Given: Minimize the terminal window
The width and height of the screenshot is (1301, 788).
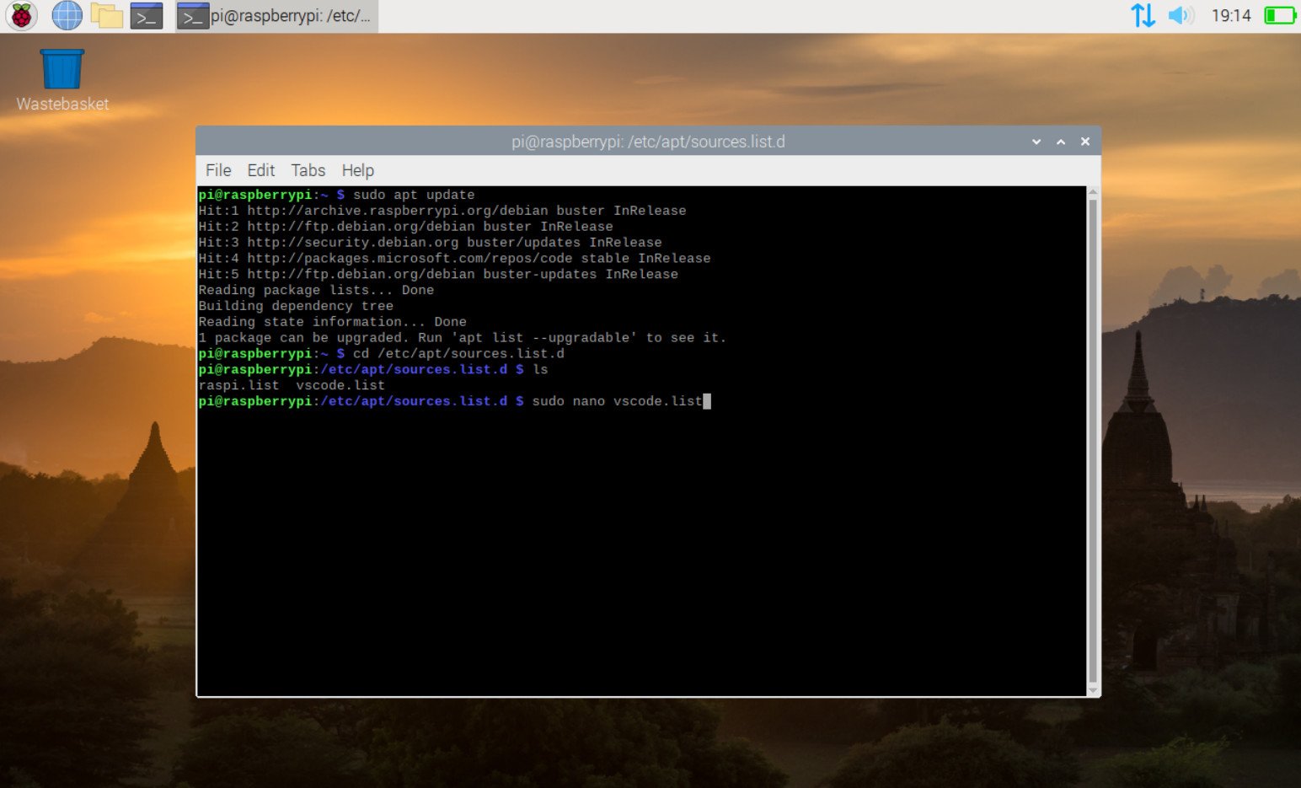Looking at the screenshot, I should [1036, 142].
